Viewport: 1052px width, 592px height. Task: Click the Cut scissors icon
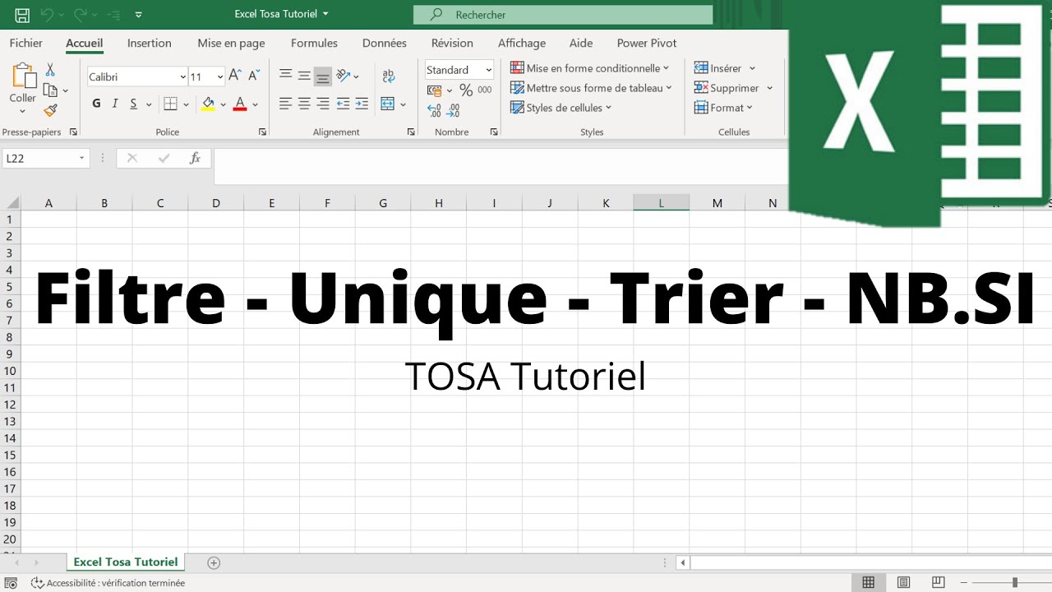tap(50, 70)
